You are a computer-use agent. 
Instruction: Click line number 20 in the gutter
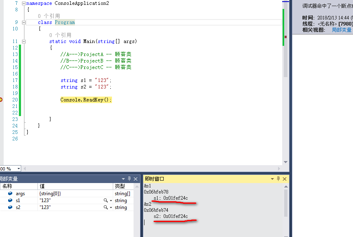click(x=15, y=100)
